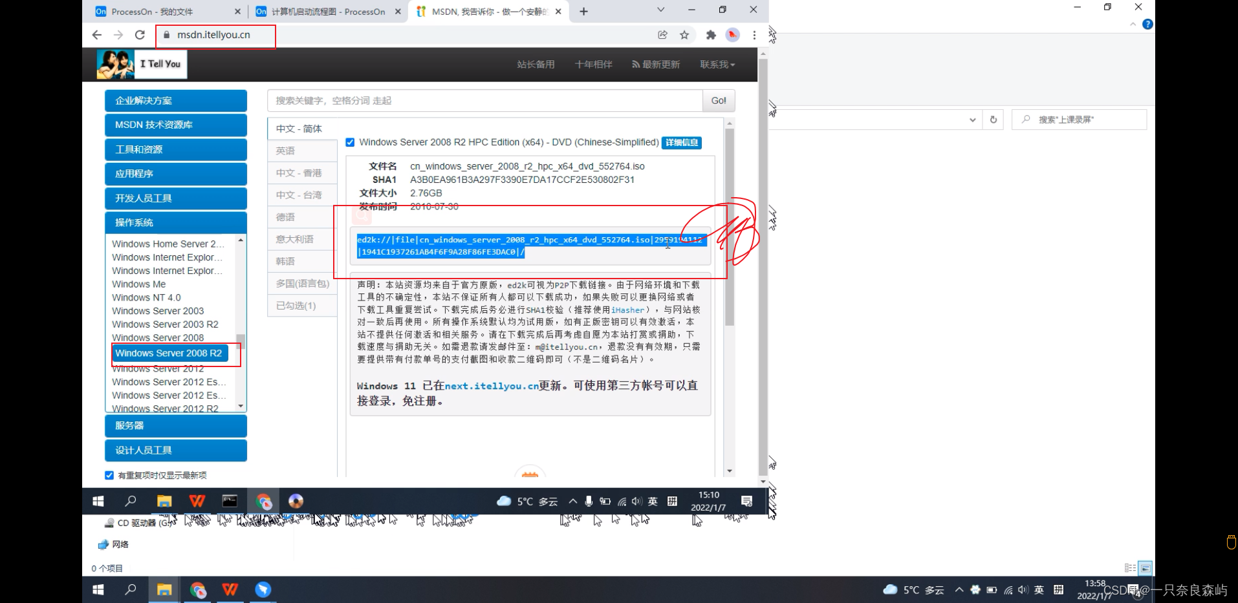The height and width of the screenshot is (603, 1238).
Task: Click the I Tell You logo
Action: [x=142, y=64]
